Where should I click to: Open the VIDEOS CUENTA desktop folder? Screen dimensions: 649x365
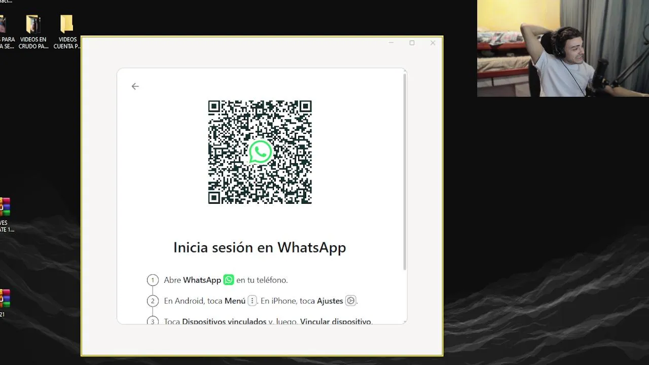[67, 32]
